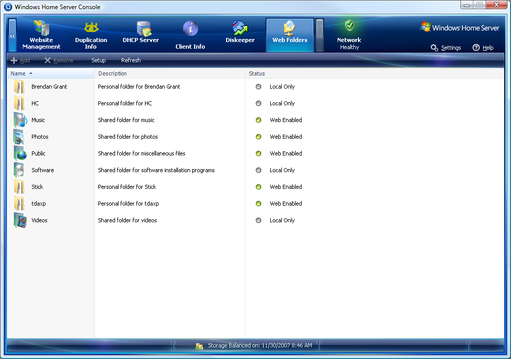Screen dimensions: 511x359
Task: Click 'Shared folder for music' description
Action: [x=126, y=120]
